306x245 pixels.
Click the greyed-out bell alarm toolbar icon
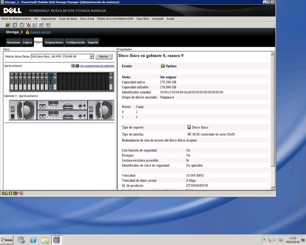pyautogui.click(x=34, y=25)
